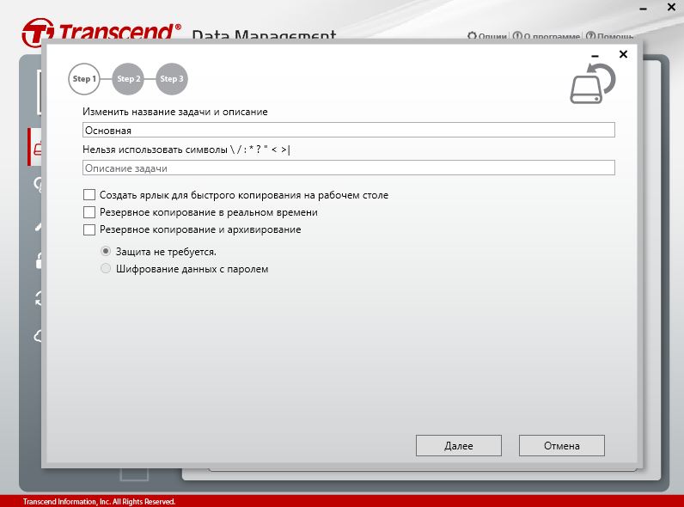
Task: Click the Transcend logo
Action: (x=101, y=32)
